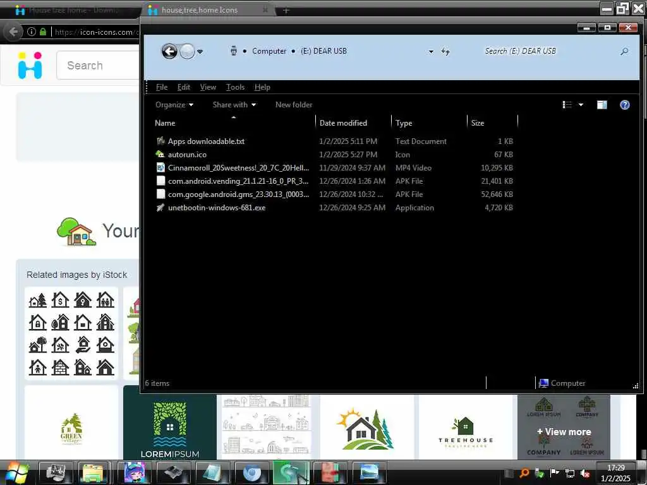
Task: Expand the Organize dropdown
Action: (174, 105)
